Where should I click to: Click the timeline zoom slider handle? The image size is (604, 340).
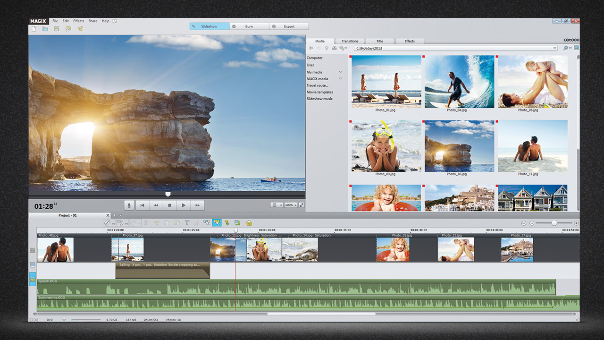click(554, 223)
